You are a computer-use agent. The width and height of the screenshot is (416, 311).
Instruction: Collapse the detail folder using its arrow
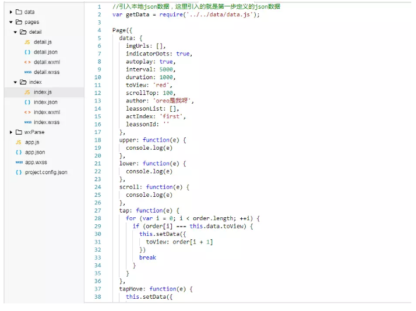tap(16, 32)
